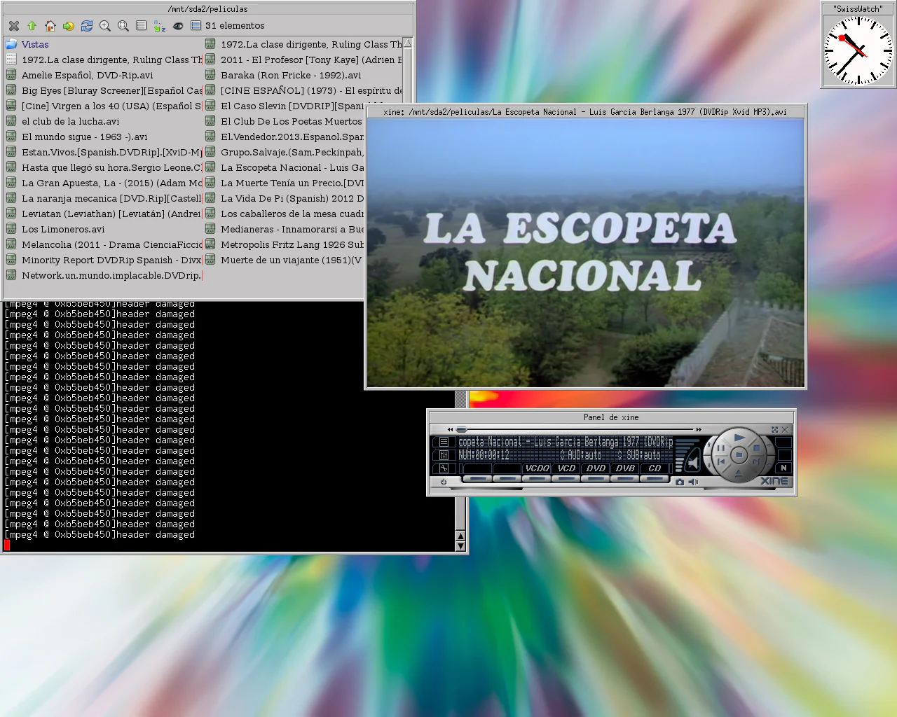Open the home folder icon in toolbar
Screen dimensions: 897x717
[x=50, y=26]
